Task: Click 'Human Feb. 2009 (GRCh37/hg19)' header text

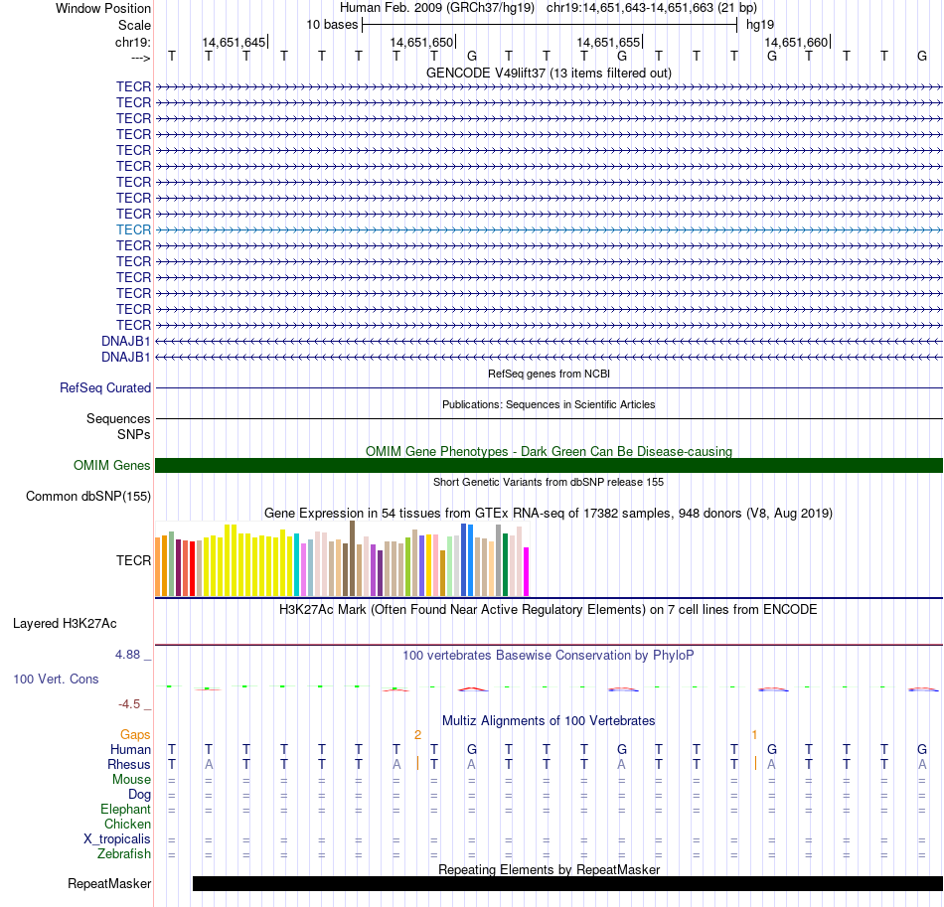Action: click(437, 8)
